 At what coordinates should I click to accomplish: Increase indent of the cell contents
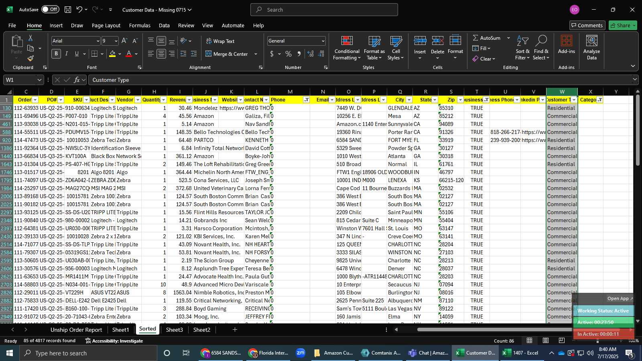[x=193, y=54]
